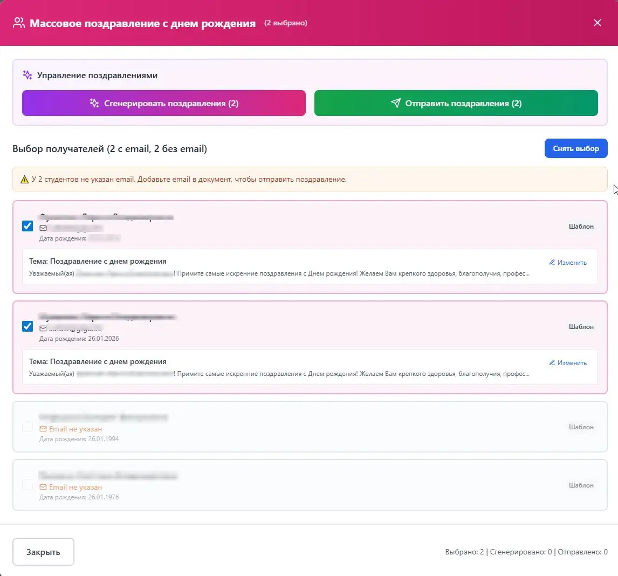
Task: Click the yellow warning triangle icon
Action: pyautogui.click(x=24, y=180)
